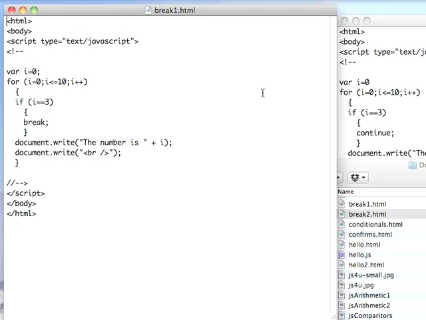Click the js4u.jpg image file icon
Screen dimensions: 426x320
pyautogui.click(x=341, y=285)
